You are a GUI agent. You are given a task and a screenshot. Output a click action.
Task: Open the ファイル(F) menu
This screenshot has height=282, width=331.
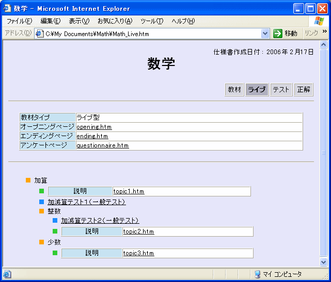click(x=19, y=21)
